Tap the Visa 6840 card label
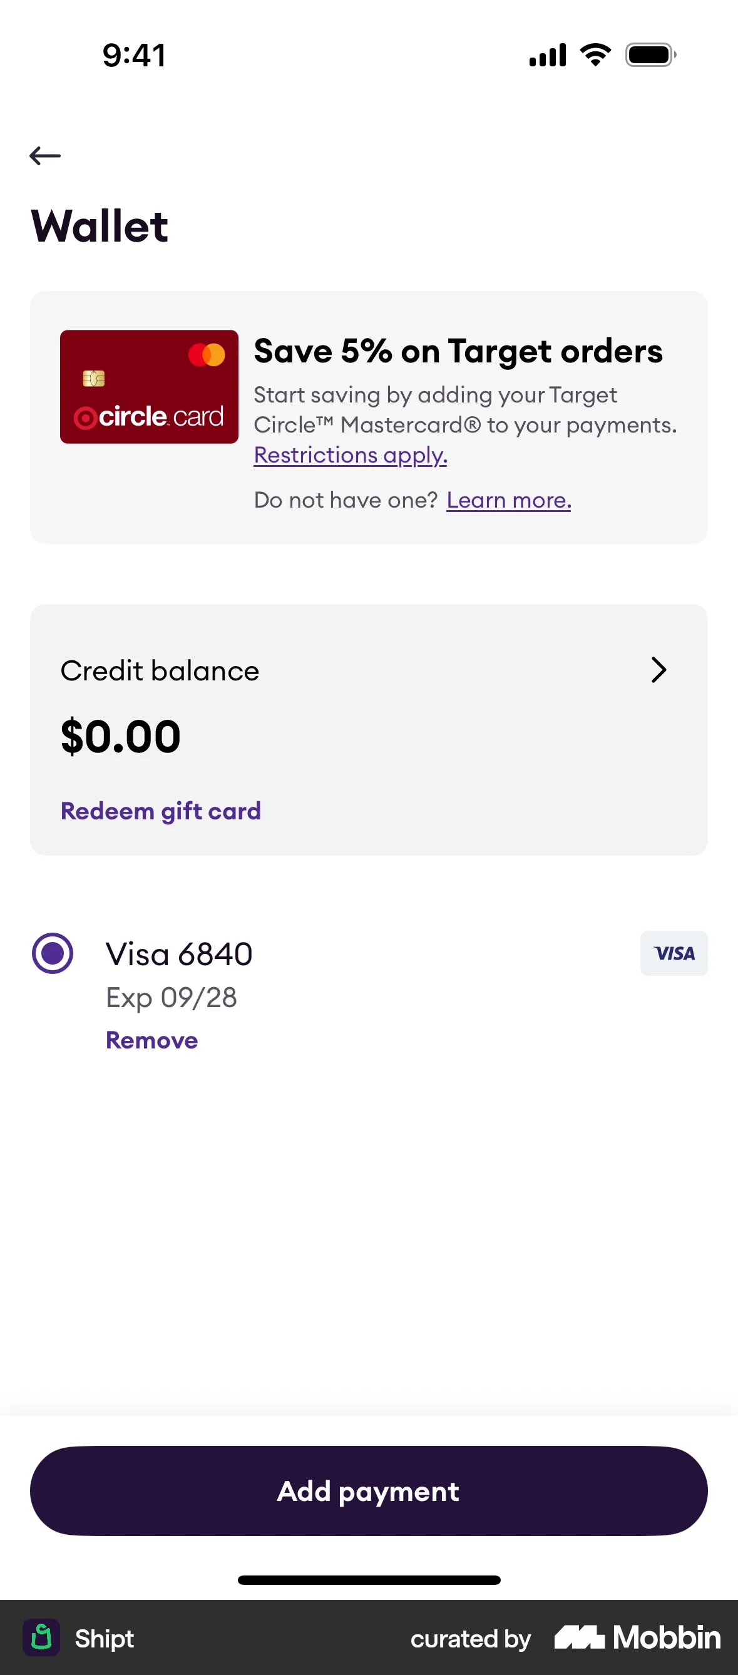The height and width of the screenshot is (1675, 738). click(179, 955)
